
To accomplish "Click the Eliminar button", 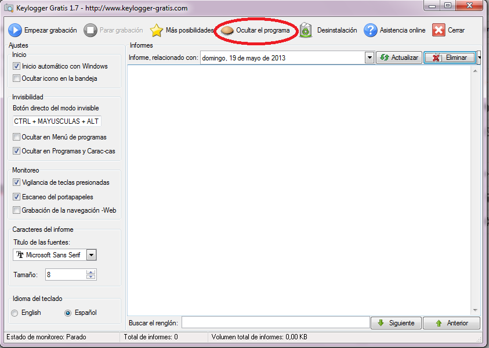I will tap(450, 58).
